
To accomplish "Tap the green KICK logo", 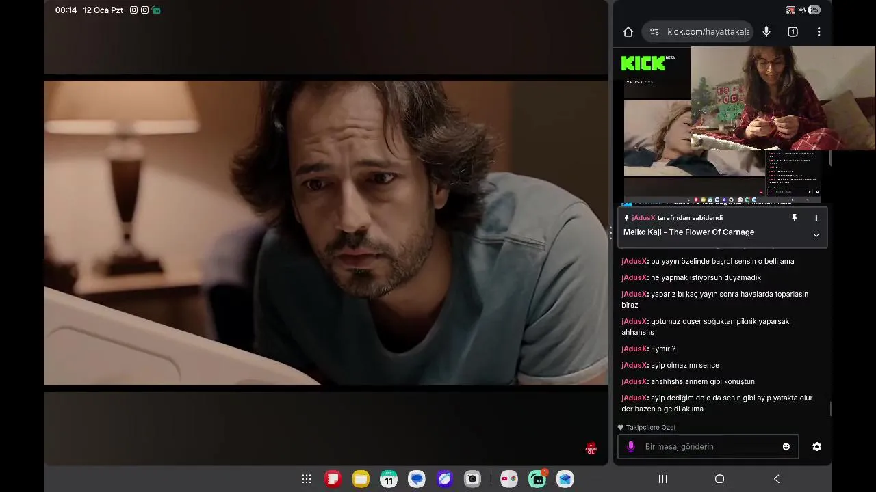I will (643, 64).
